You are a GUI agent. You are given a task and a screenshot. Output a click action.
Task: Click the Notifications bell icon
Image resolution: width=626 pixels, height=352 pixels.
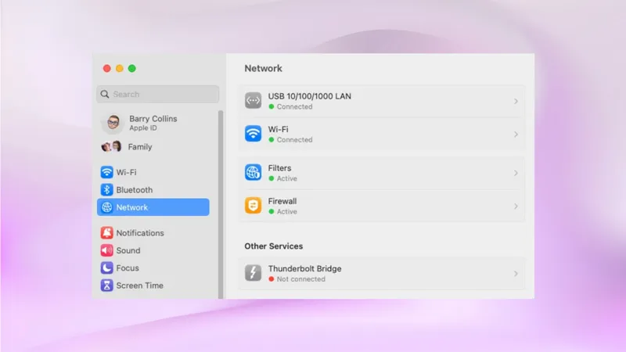click(106, 232)
